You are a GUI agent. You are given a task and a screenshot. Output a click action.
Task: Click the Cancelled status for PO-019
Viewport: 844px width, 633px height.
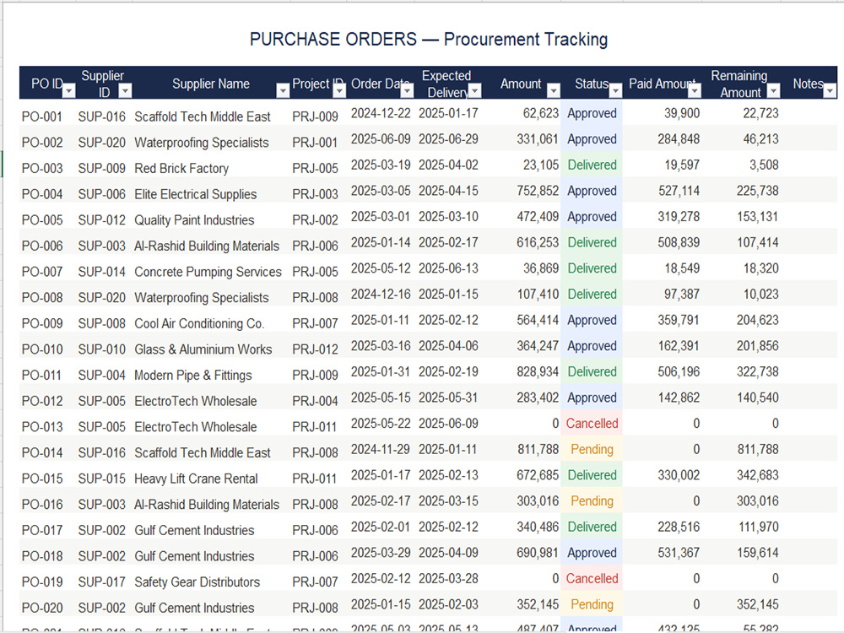[592, 579]
